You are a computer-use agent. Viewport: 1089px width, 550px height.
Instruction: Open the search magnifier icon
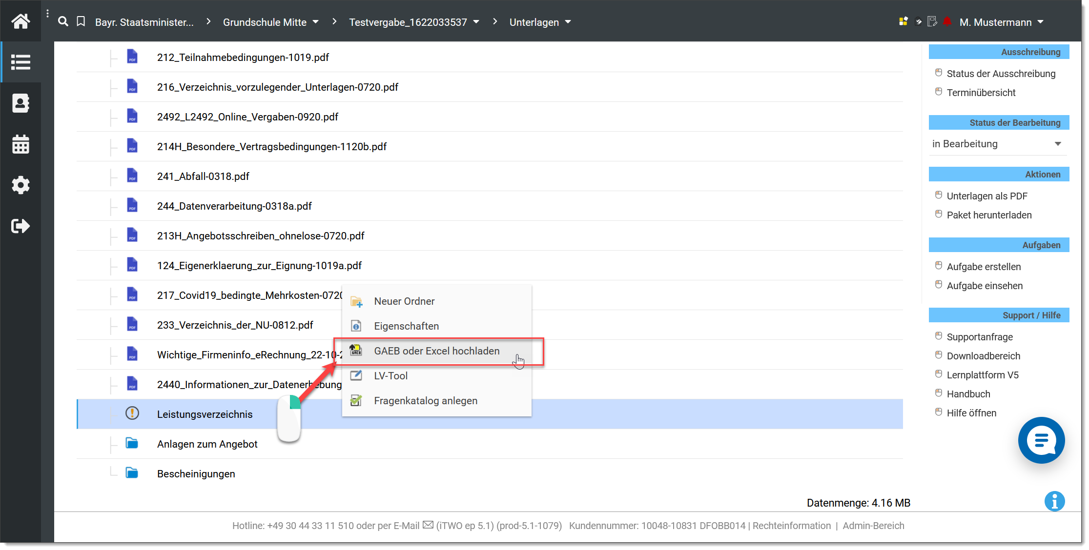[63, 21]
